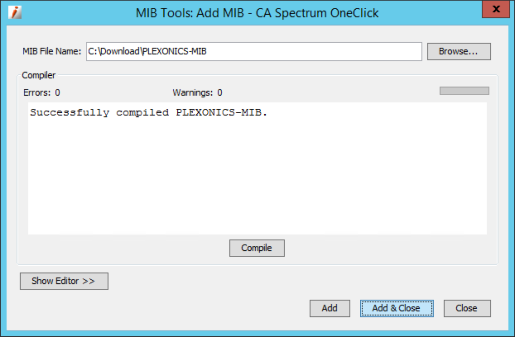Click the Add button
The image size is (515, 337).
pos(330,308)
